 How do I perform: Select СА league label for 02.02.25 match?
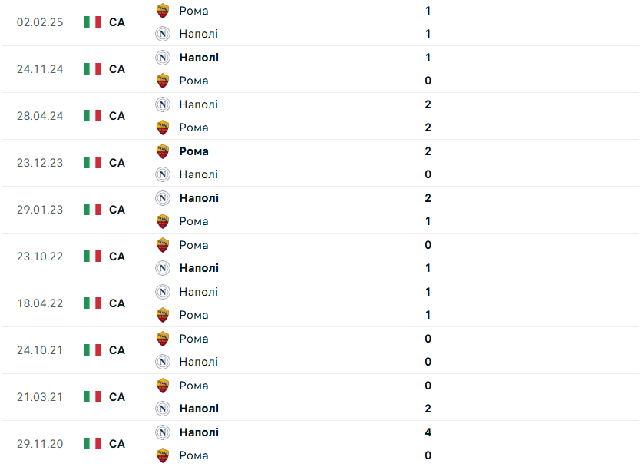pos(117,22)
